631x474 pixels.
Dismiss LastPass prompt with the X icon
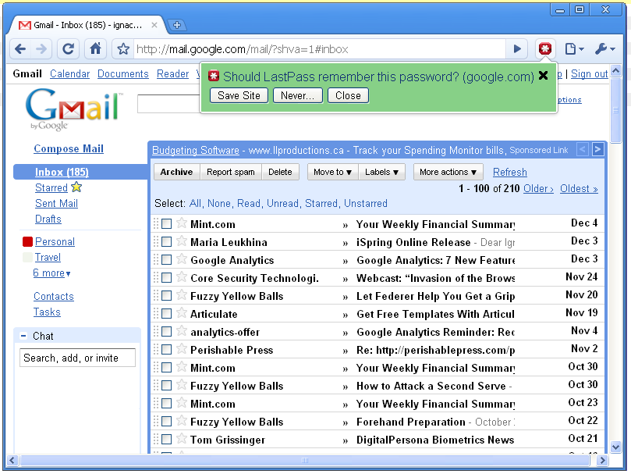[x=544, y=76]
